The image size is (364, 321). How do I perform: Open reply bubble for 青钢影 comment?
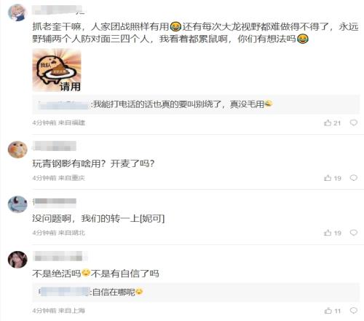(x=354, y=178)
